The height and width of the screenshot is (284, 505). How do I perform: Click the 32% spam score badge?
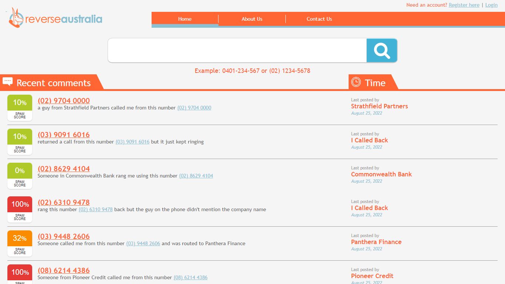20,243
